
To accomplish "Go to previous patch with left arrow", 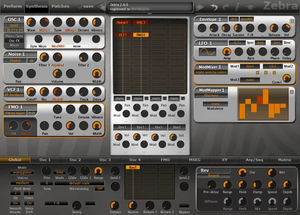I will pos(101,7).
